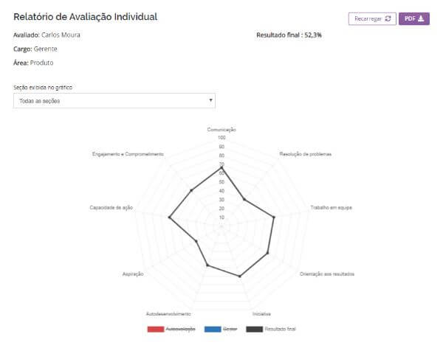
Task: Open the 'Todas as seções' dropdown
Action: [114, 101]
